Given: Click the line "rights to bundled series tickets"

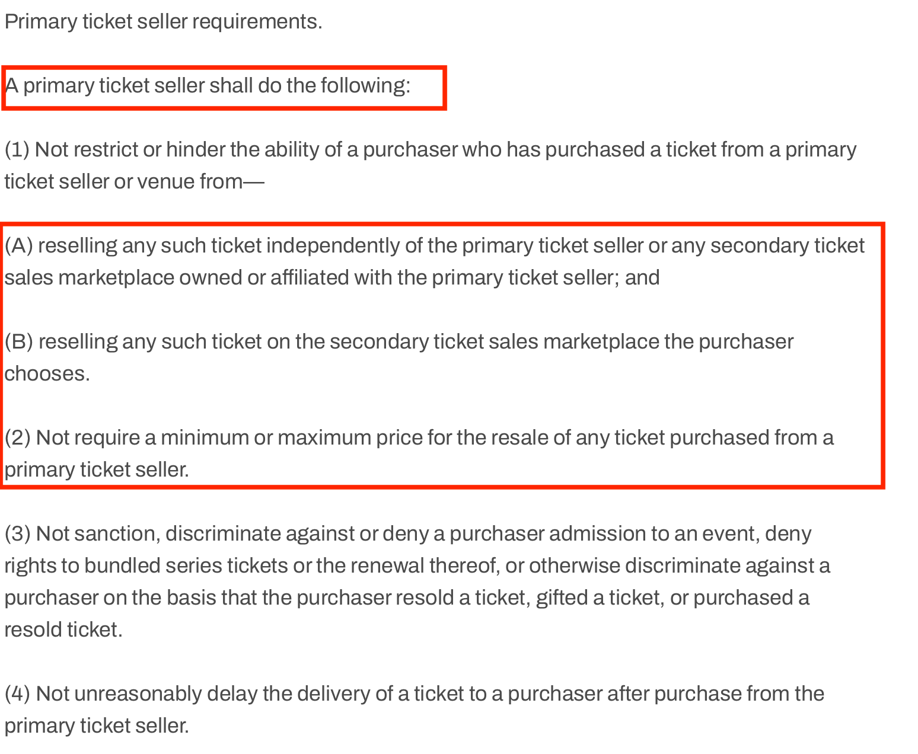Looking at the screenshot, I should click(x=417, y=566).
